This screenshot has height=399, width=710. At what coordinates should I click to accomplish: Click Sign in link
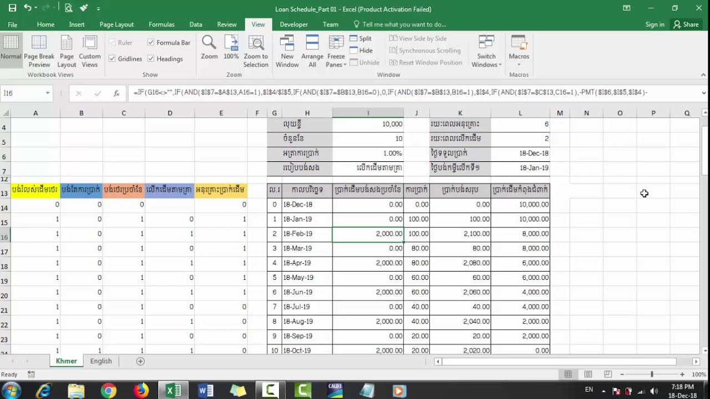click(655, 24)
